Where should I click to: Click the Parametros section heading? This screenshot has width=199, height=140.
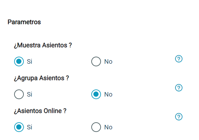pos(24,22)
